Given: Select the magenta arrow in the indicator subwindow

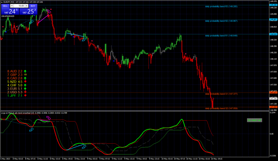Looking at the screenshot, I should click(x=48, y=118).
